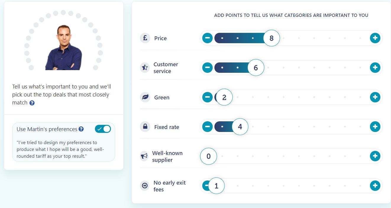Click the star Customer service icon
391x208 pixels.
[x=145, y=67]
